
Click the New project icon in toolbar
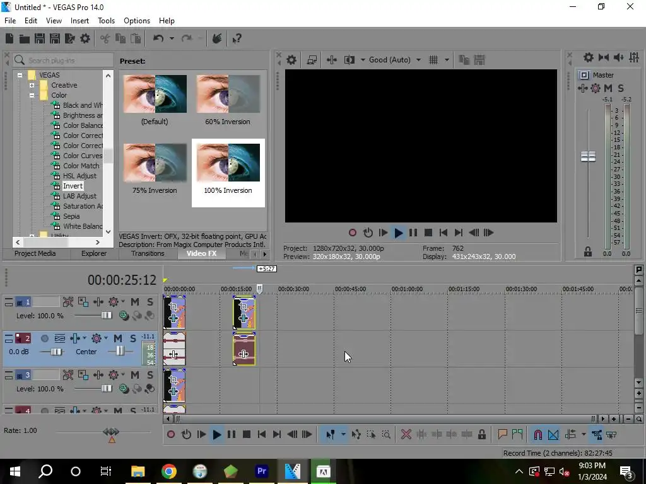[9, 38]
